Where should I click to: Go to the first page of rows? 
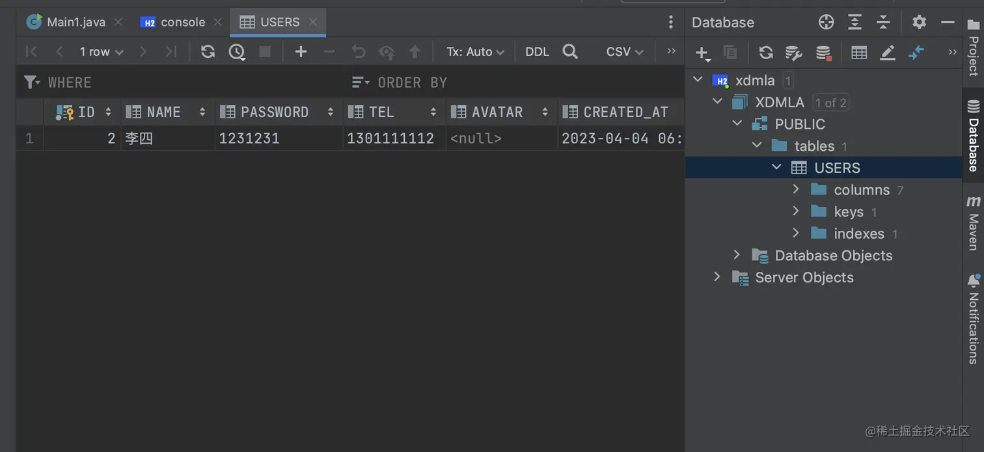click(31, 51)
